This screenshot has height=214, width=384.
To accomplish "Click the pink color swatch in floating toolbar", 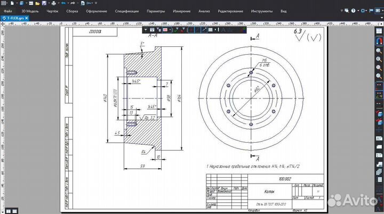I will point(165,30).
